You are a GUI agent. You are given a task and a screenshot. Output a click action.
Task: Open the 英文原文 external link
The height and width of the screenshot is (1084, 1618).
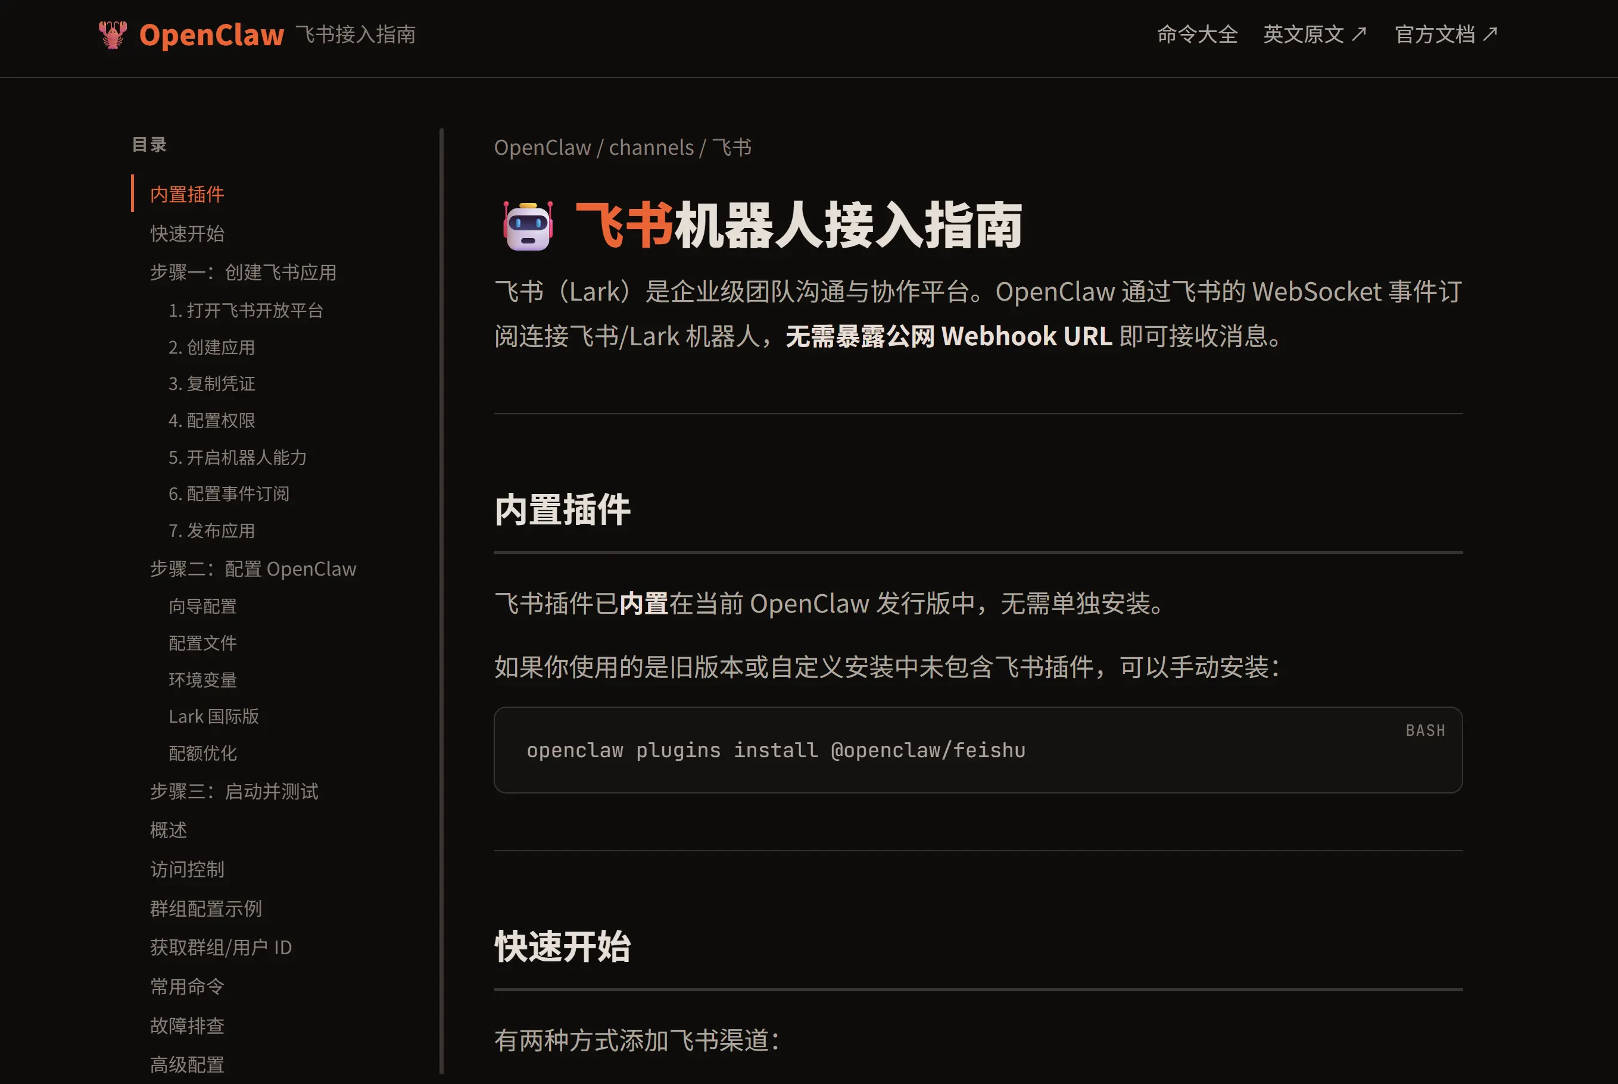(x=1314, y=34)
